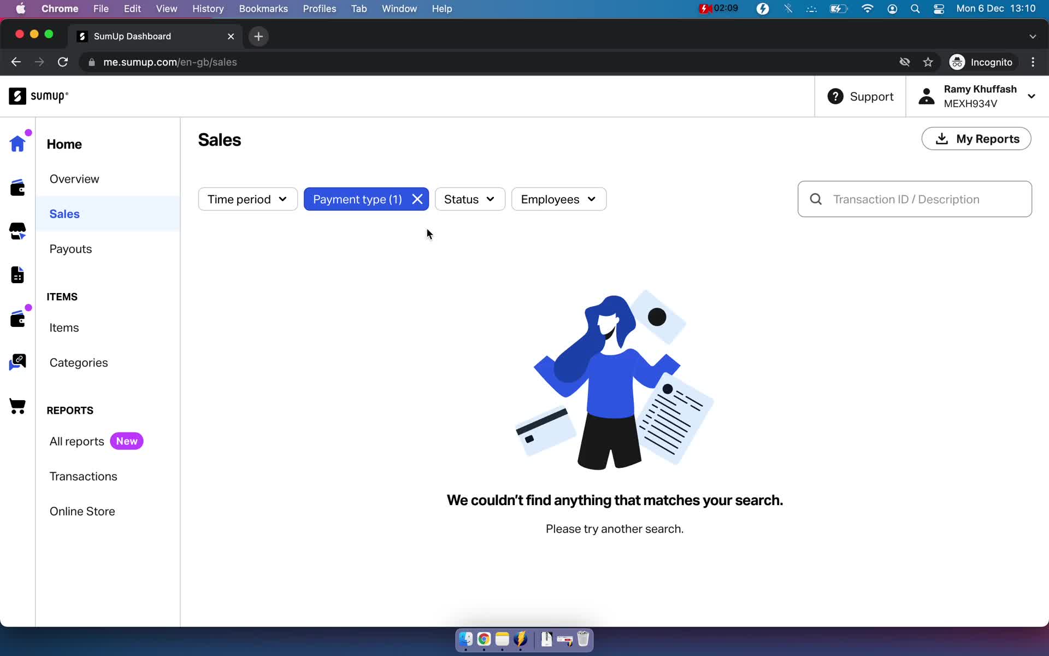This screenshot has height=656, width=1049.
Task: Expand the Status dropdown filter
Action: click(469, 199)
